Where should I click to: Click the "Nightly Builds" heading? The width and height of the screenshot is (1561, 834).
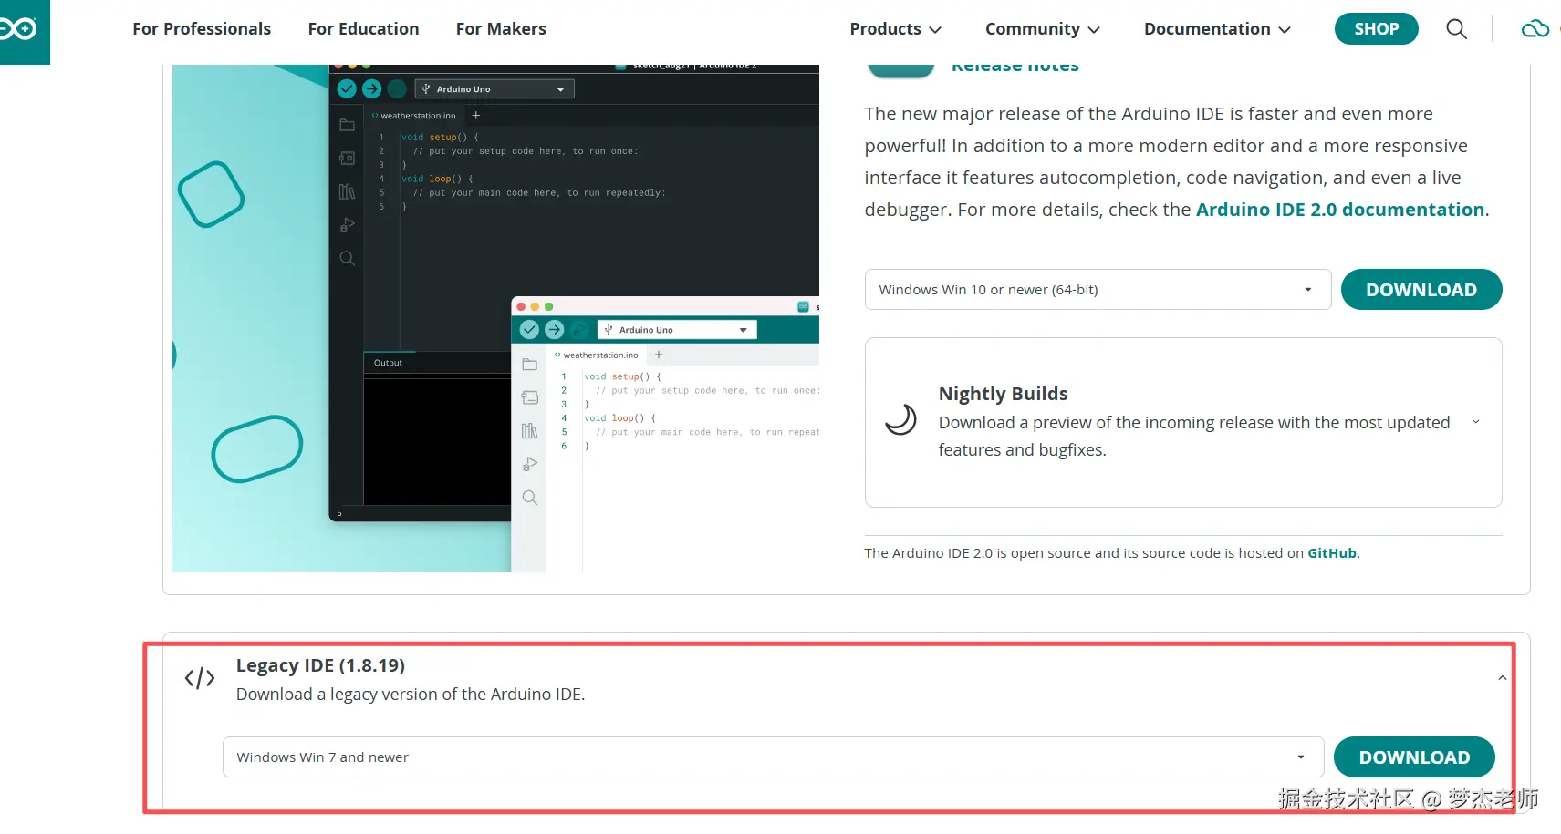click(x=1003, y=394)
